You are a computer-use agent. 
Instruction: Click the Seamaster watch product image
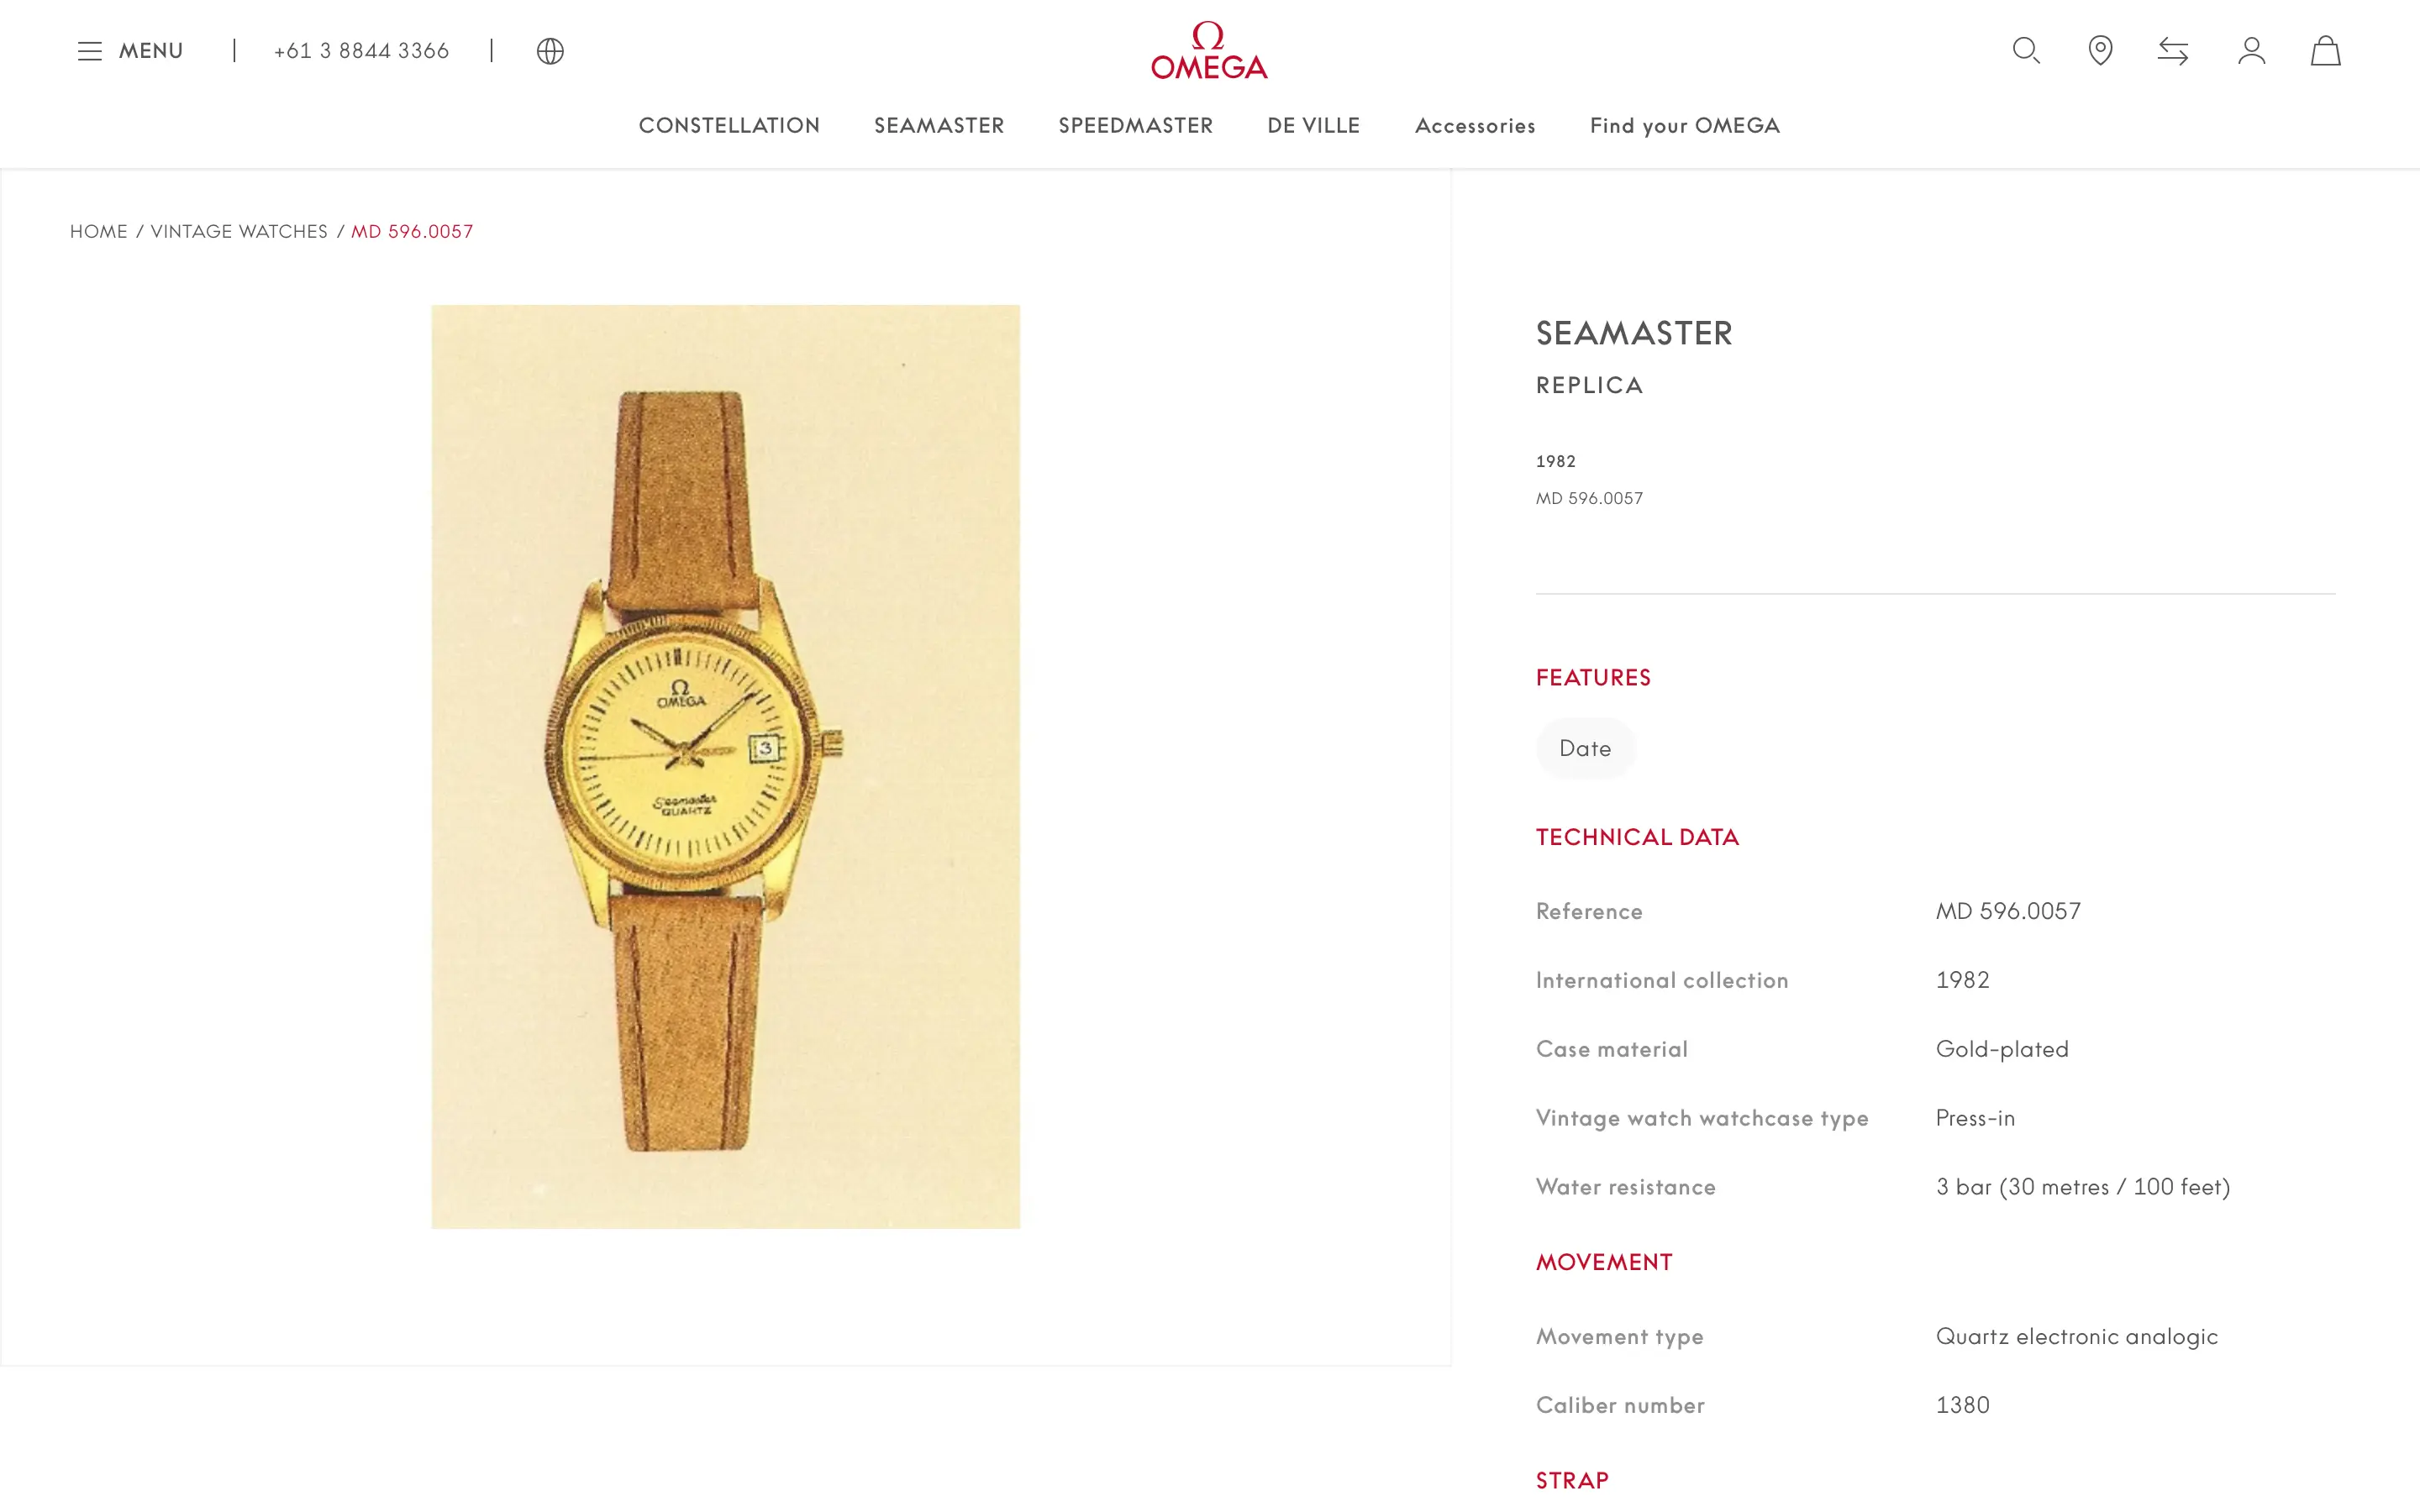click(725, 766)
